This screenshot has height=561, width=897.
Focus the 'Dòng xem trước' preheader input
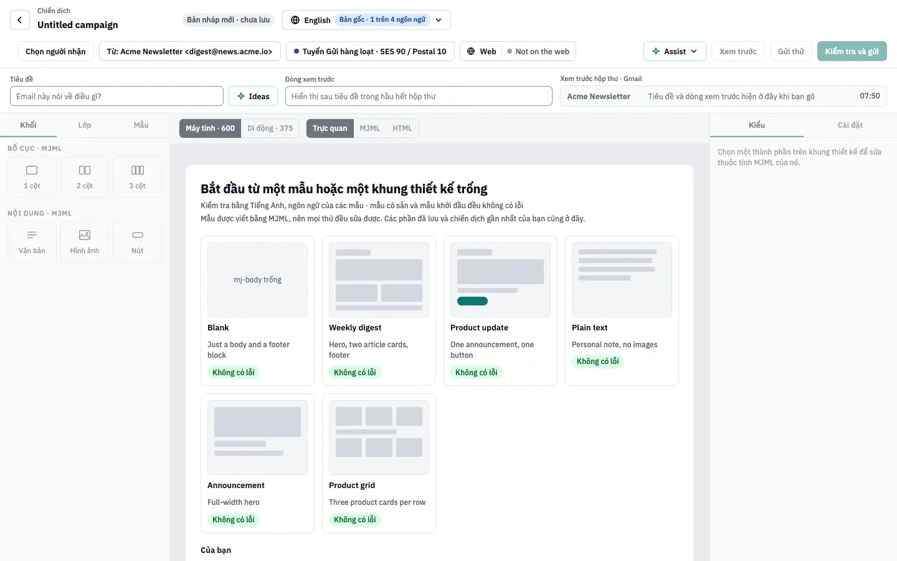pos(419,96)
